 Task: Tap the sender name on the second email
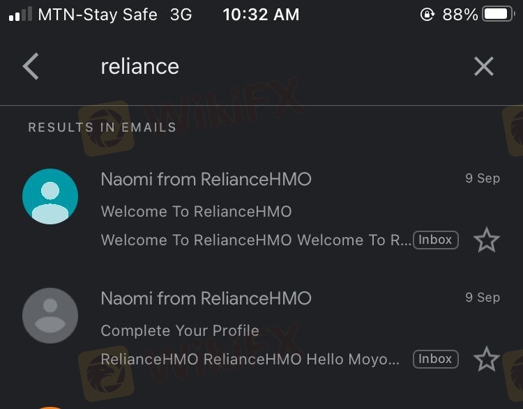point(206,298)
